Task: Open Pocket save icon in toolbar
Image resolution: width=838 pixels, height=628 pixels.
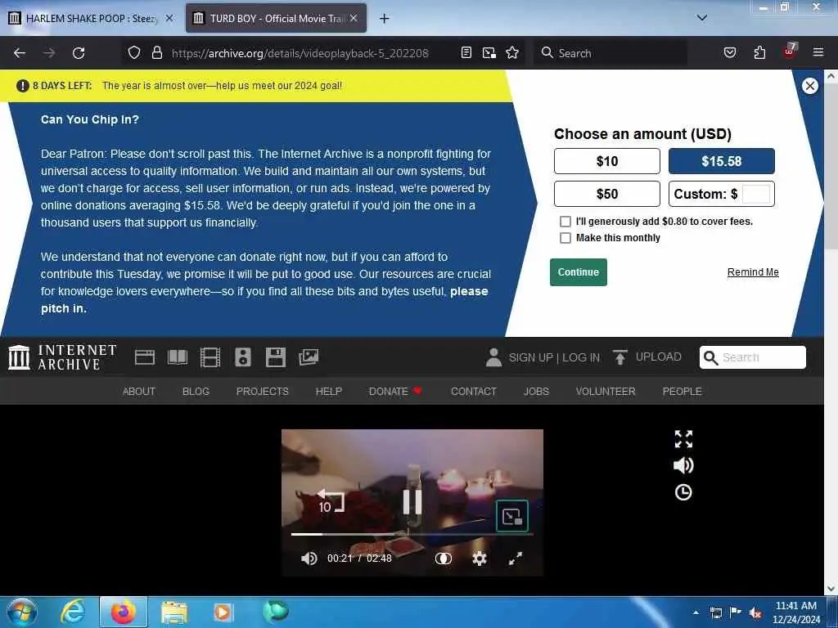Action: coord(729,52)
